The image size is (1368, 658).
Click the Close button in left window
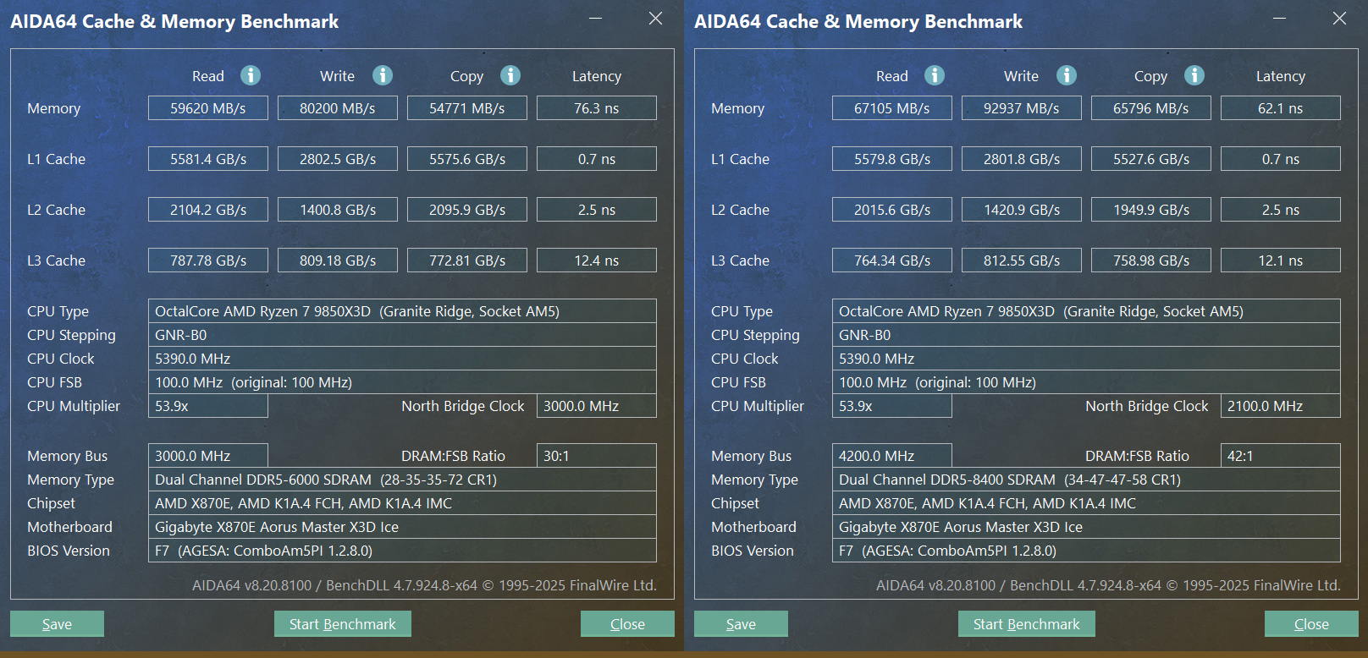(627, 624)
